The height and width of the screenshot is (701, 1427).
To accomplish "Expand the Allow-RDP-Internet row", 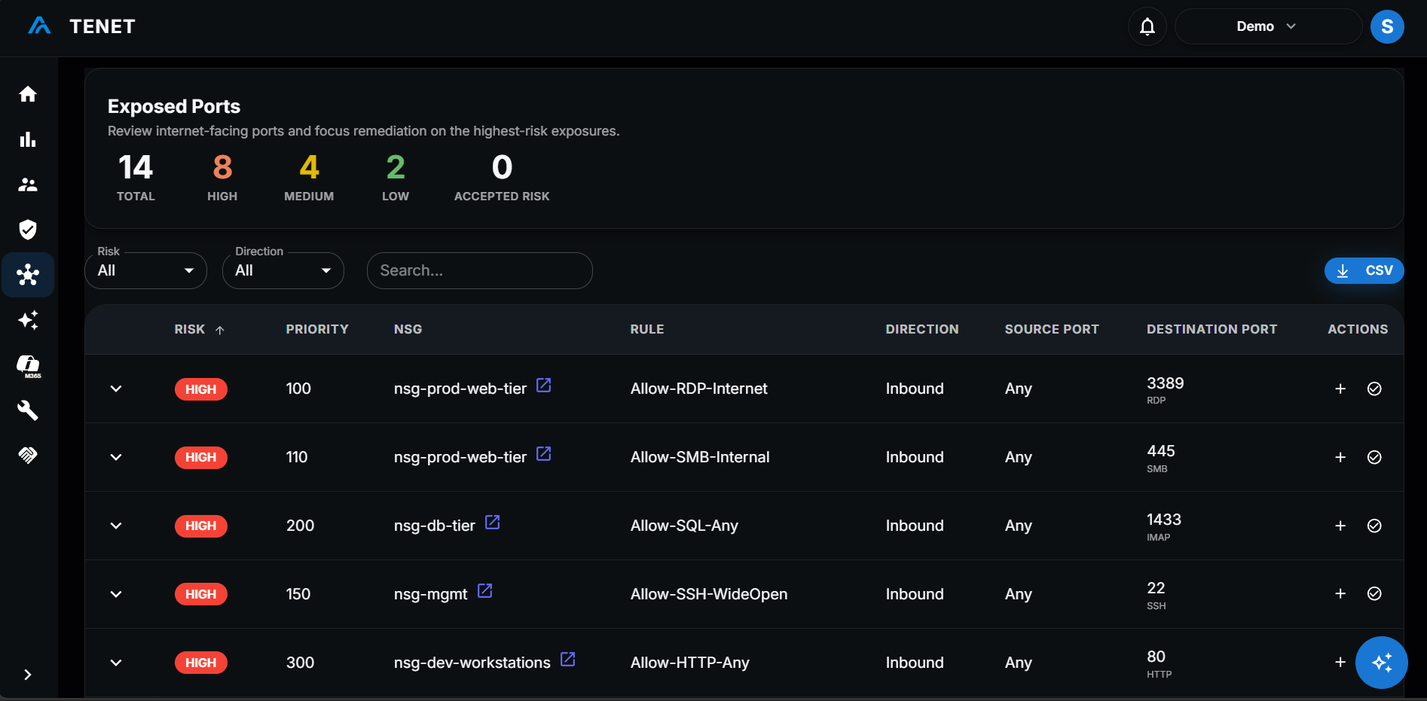I will point(116,389).
